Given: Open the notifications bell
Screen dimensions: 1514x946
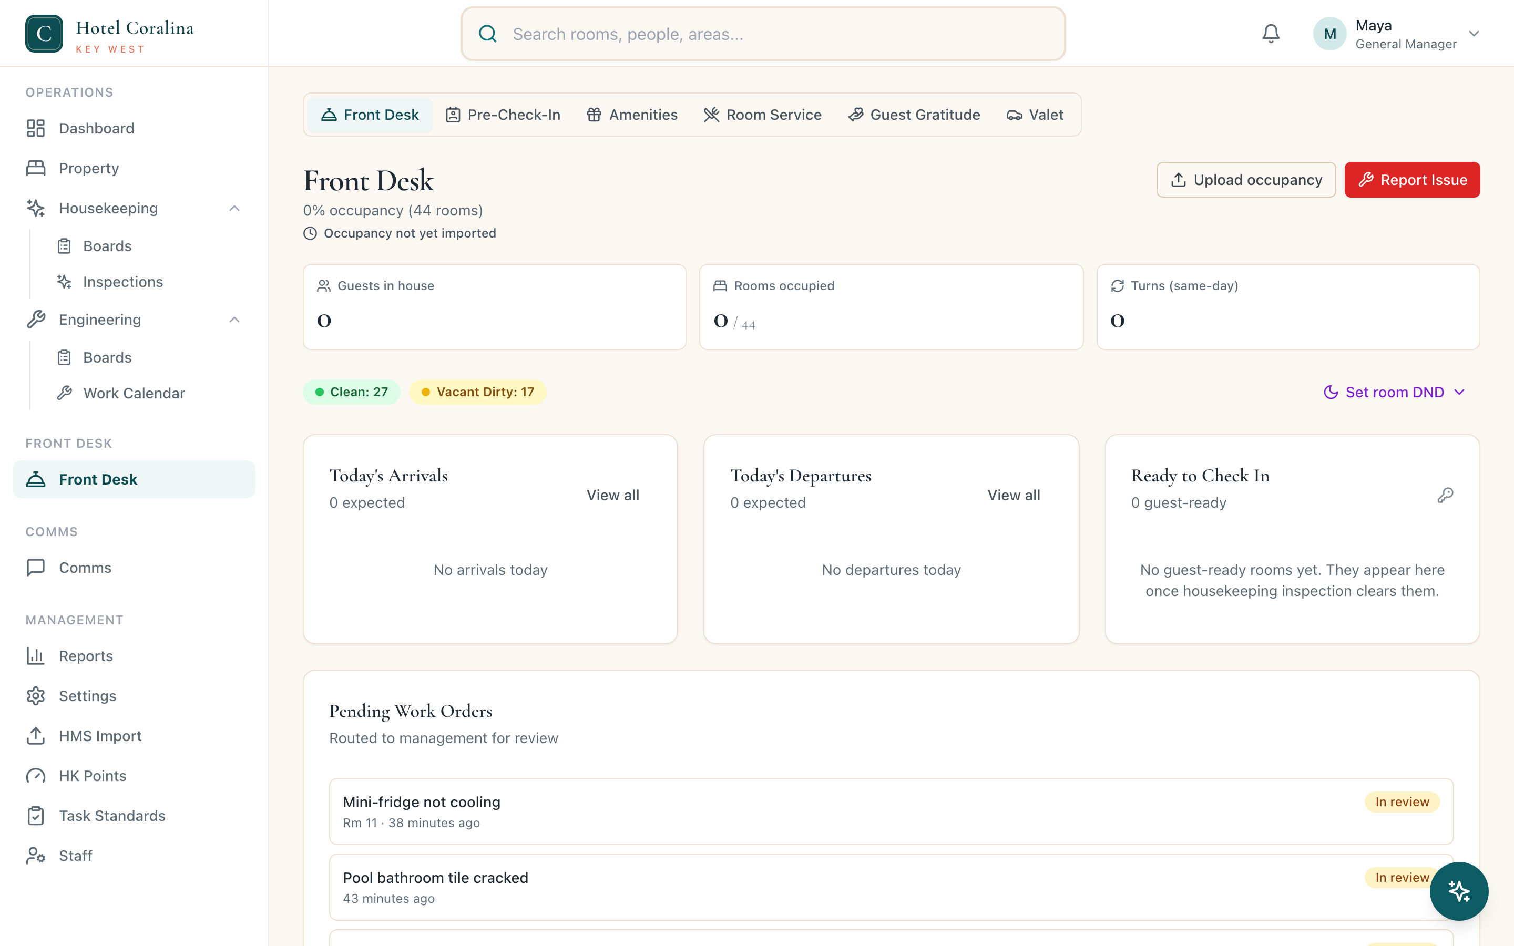Looking at the screenshot, I should (1271, 34).
